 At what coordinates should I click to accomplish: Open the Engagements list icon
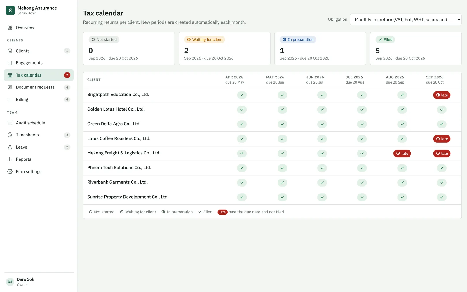[10, 63]
